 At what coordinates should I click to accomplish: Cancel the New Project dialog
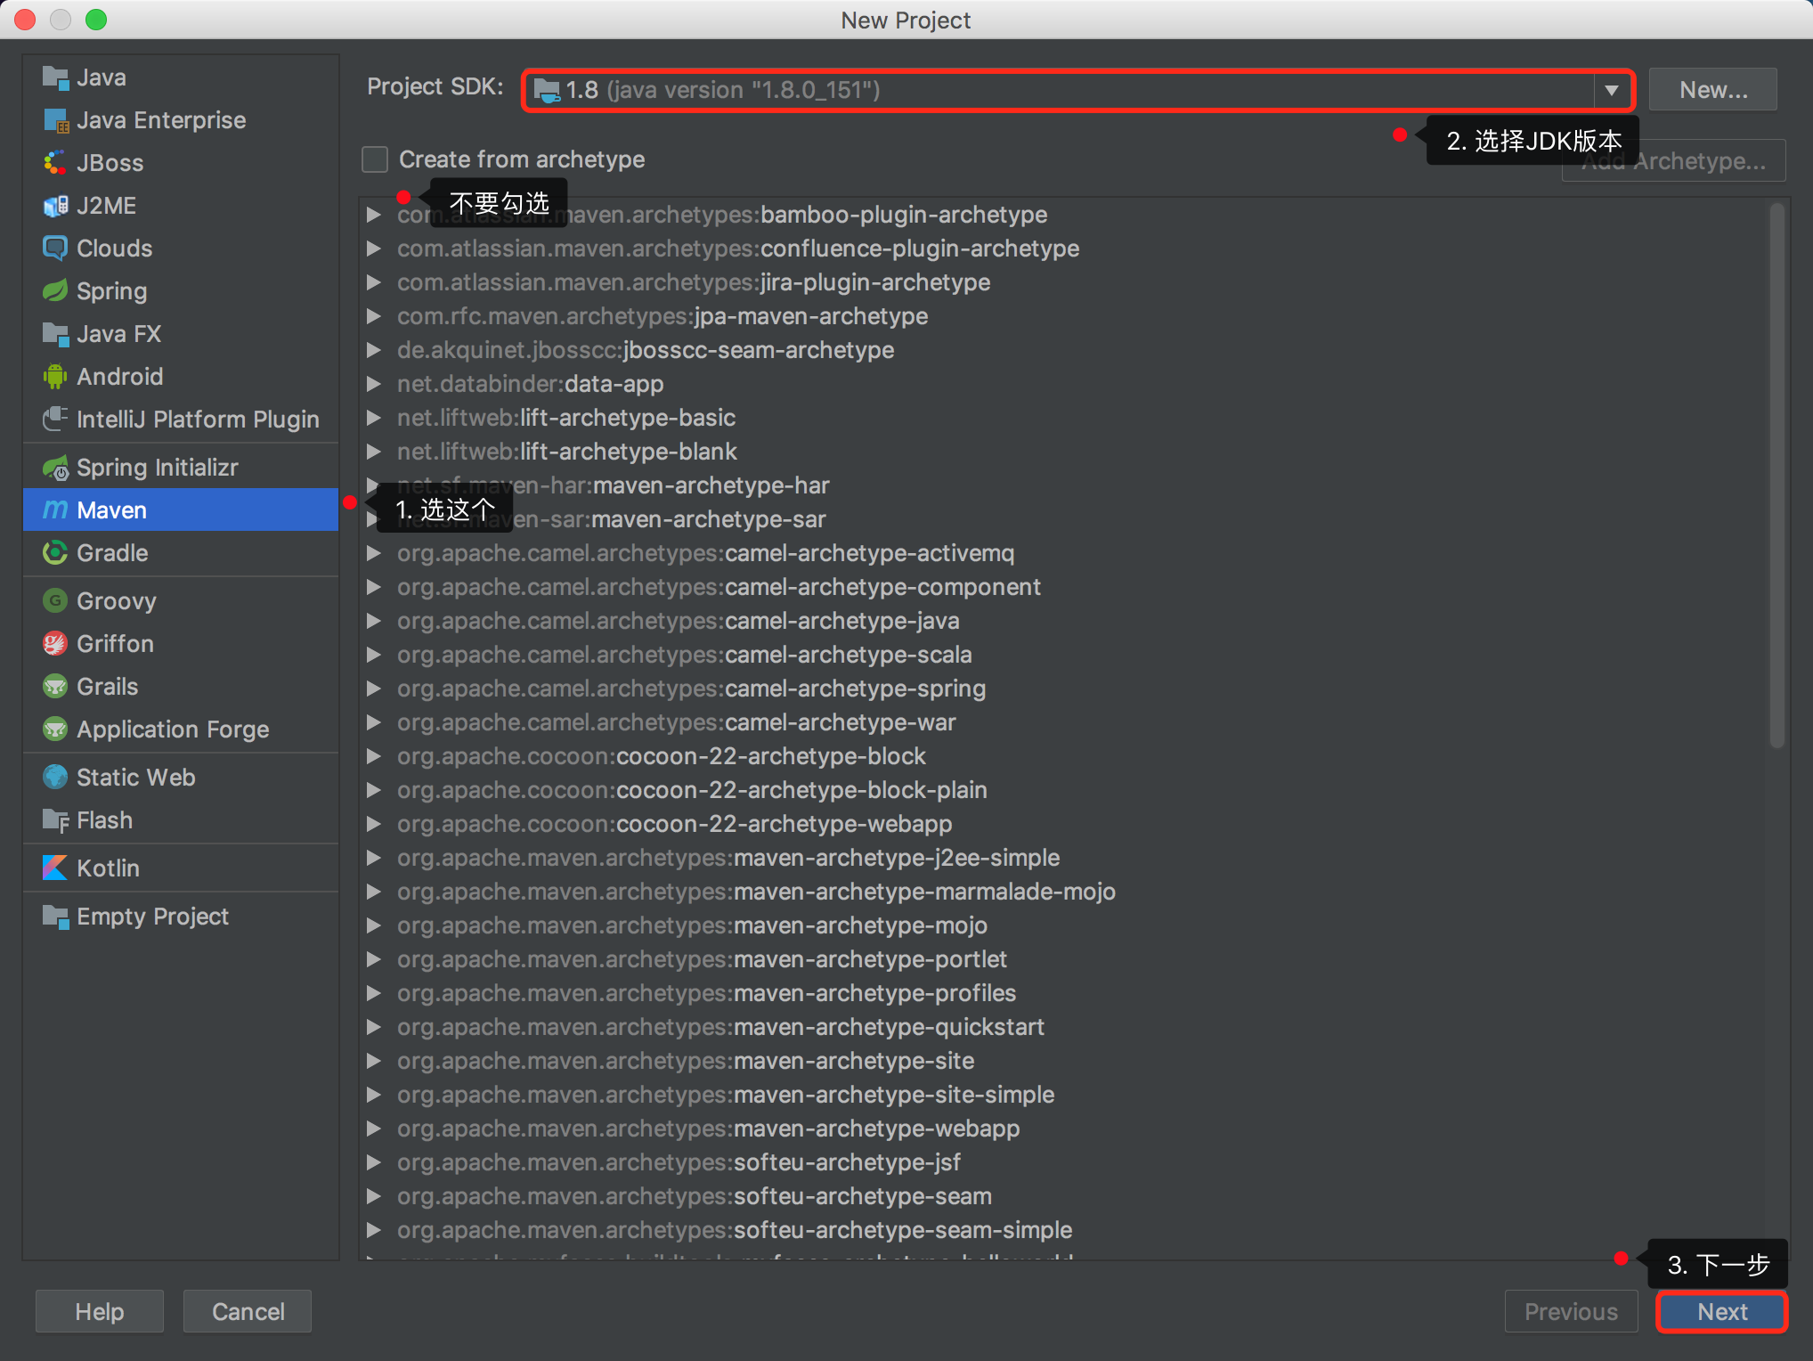pos(248,1312)
